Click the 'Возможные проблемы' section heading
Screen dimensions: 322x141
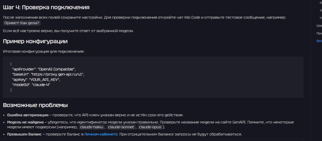pyautogui.click(x=35, y=105)
